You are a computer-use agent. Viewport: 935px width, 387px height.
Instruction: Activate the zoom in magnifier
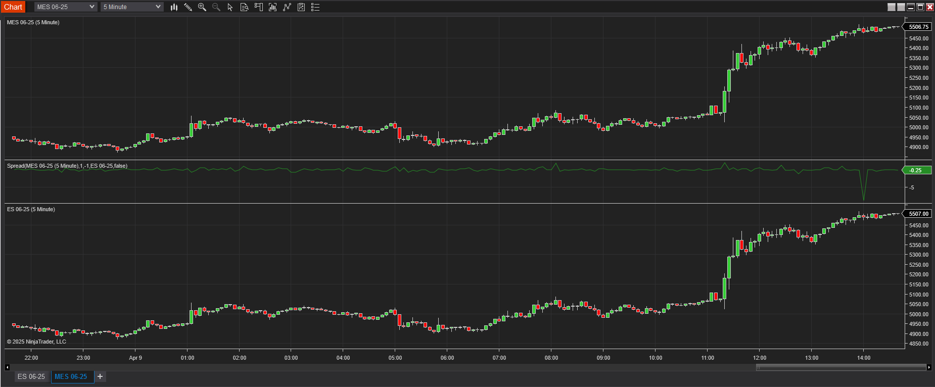202,7
